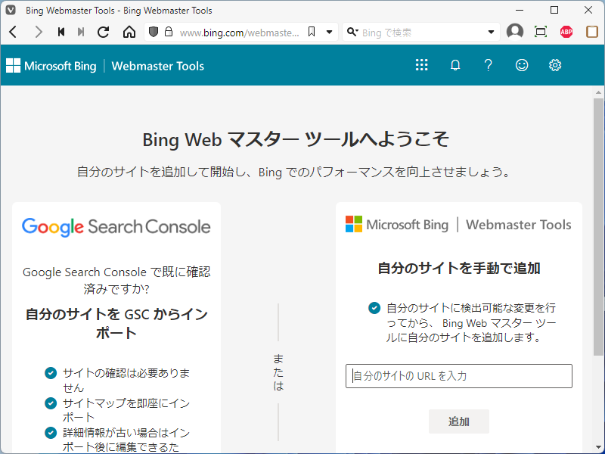Open the help question mark
605x454 pixels.
coord(488,65)
